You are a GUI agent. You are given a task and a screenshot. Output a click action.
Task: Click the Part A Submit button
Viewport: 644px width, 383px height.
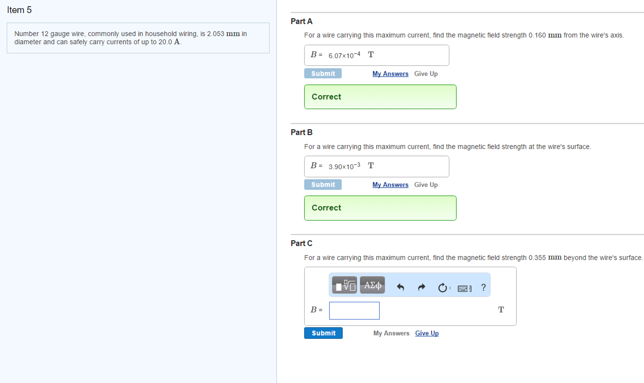[x=323, y=74]
